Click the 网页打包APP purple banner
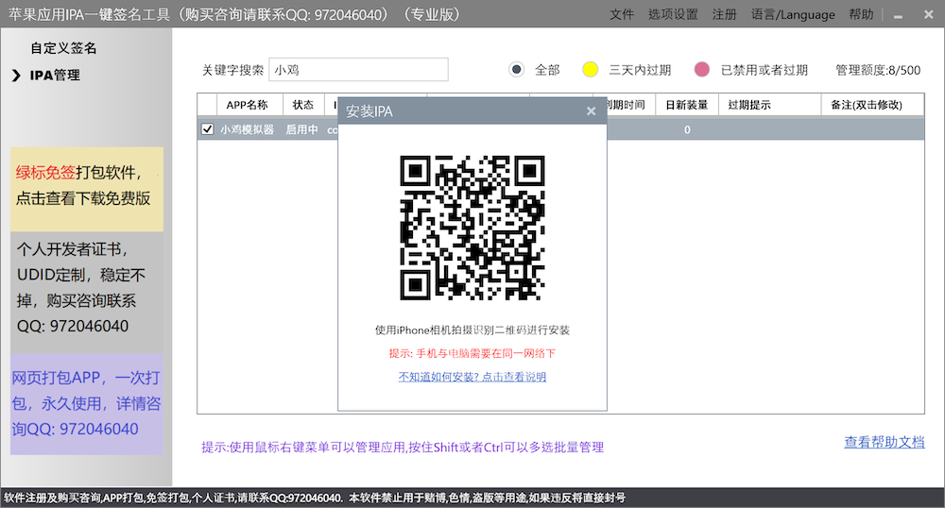 pyautogui.click(x=87, y=404)
